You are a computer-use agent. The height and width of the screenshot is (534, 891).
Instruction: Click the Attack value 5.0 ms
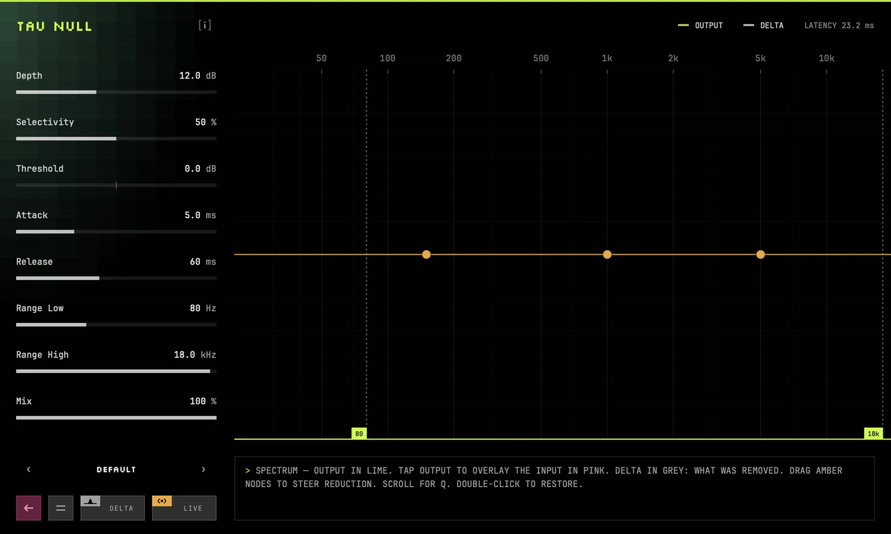[200, 215]
